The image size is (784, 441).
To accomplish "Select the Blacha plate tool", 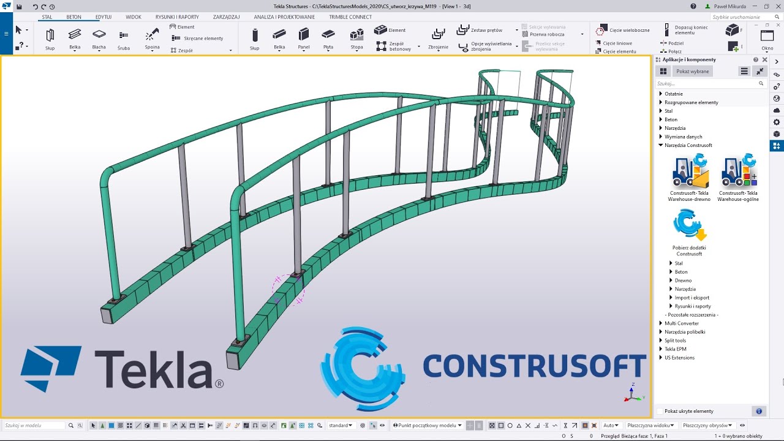I will coord(99,39).
